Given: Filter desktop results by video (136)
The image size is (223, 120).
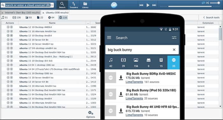Looking at the screenshot, I should (17, 18).
